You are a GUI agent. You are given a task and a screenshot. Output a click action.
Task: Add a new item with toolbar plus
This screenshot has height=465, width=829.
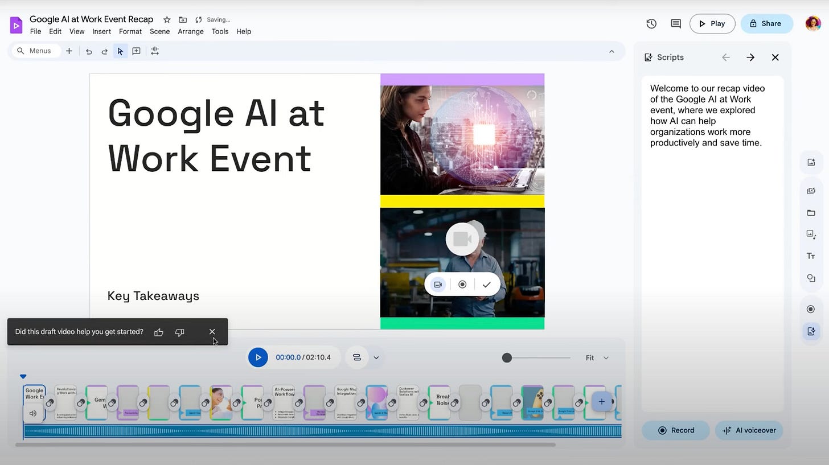[x=69, y=51]
